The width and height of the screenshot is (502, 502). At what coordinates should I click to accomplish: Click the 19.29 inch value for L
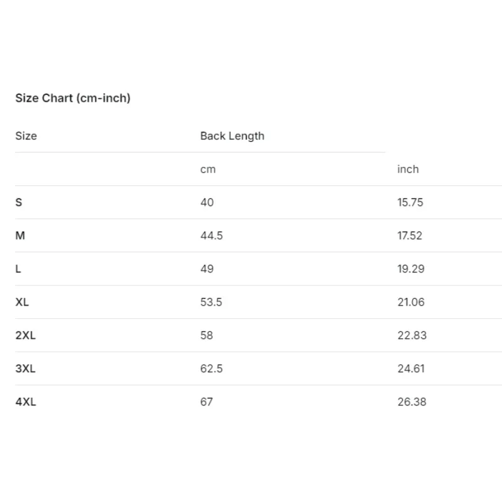coord(411,269)
